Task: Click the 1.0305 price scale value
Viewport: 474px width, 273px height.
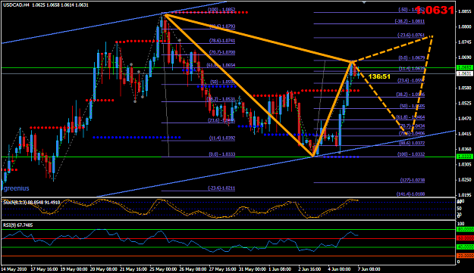Action: point(465,165)
